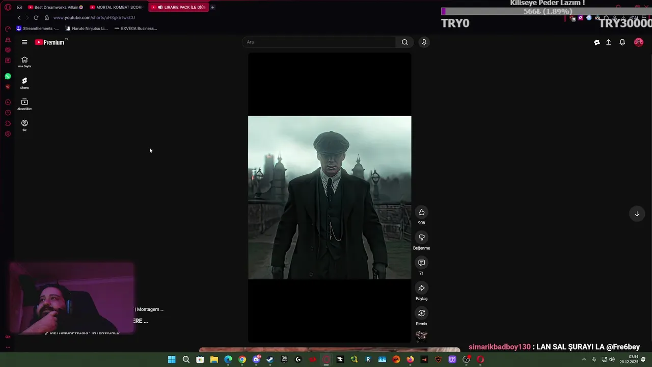652x367 pixels.
Task: Open StreamElements bookmark
Action: [x=38, y=29]
